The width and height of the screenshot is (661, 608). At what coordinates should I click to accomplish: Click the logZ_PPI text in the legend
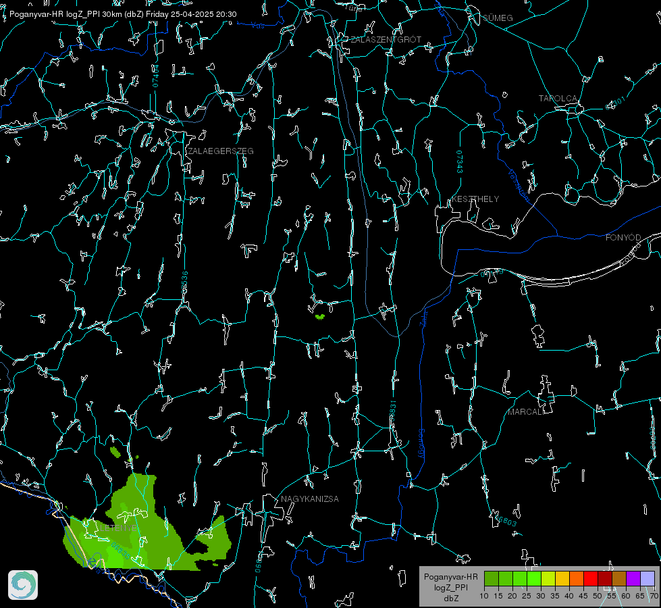pos(450,588)
